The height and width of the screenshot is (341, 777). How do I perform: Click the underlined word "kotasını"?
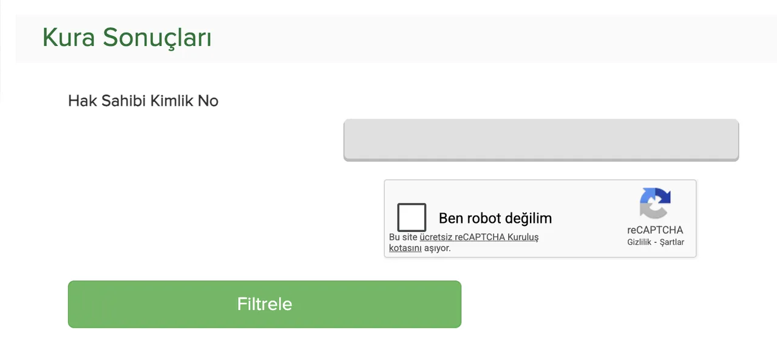[x=405, y=248]
